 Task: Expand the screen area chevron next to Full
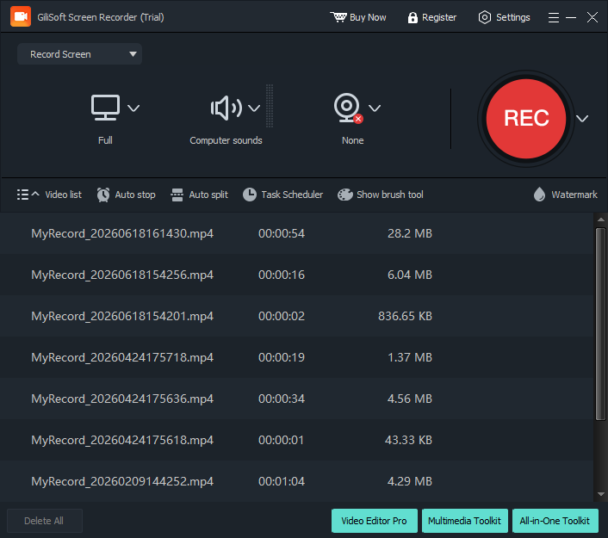click(x=133, y=108)
